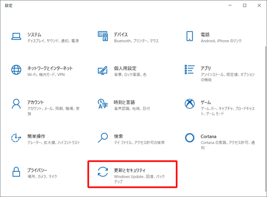This screenshot has width=267, height=197.
Task: Click the laptop icon for システム
Action: pyautogui.click(x=16, y=36)
